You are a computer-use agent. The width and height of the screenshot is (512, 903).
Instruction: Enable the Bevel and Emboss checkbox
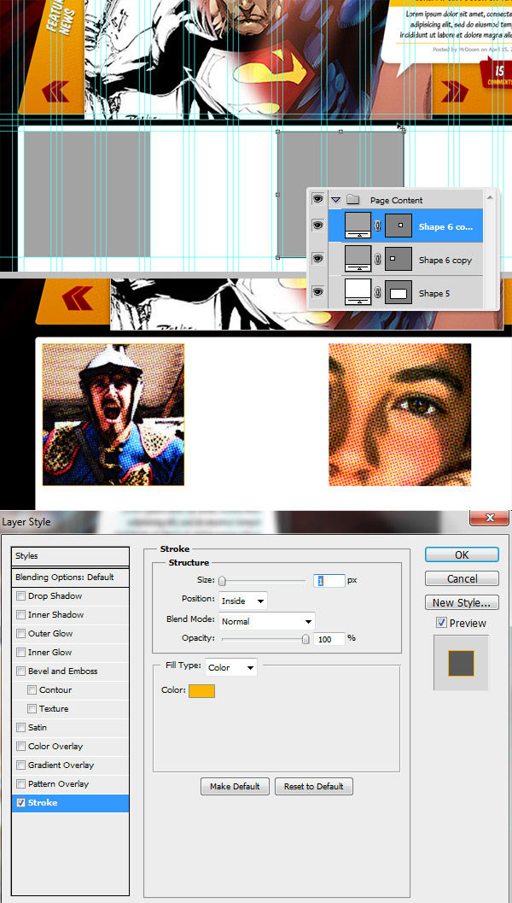point(21,671)
